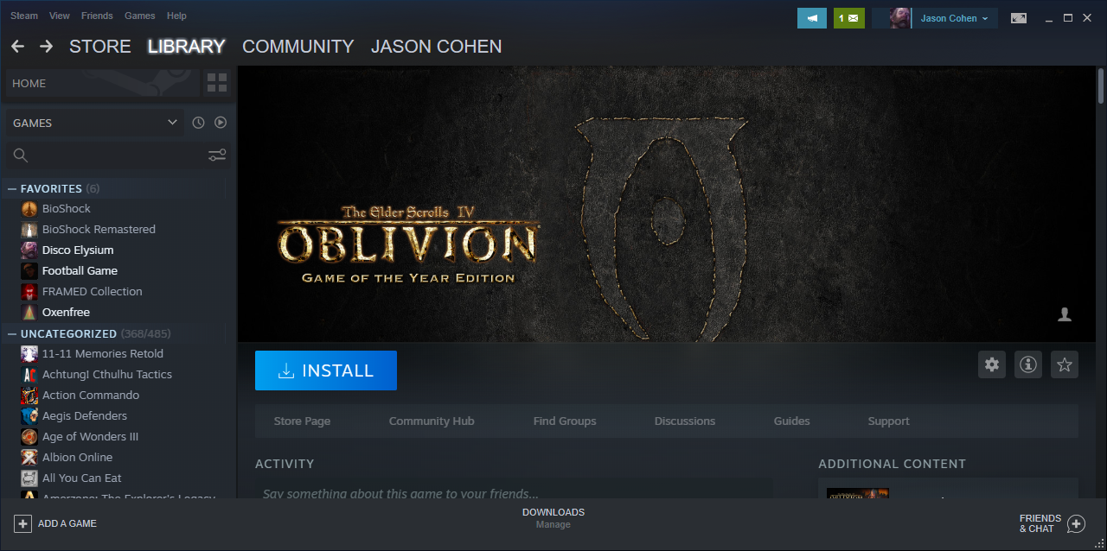Select the BioShock game icon
Screen dimensions: 1107x551
pos(29,209)
